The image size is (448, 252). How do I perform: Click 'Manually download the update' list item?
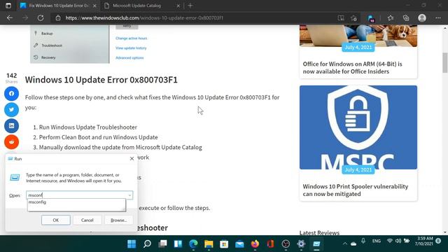[x=120, y=148]
